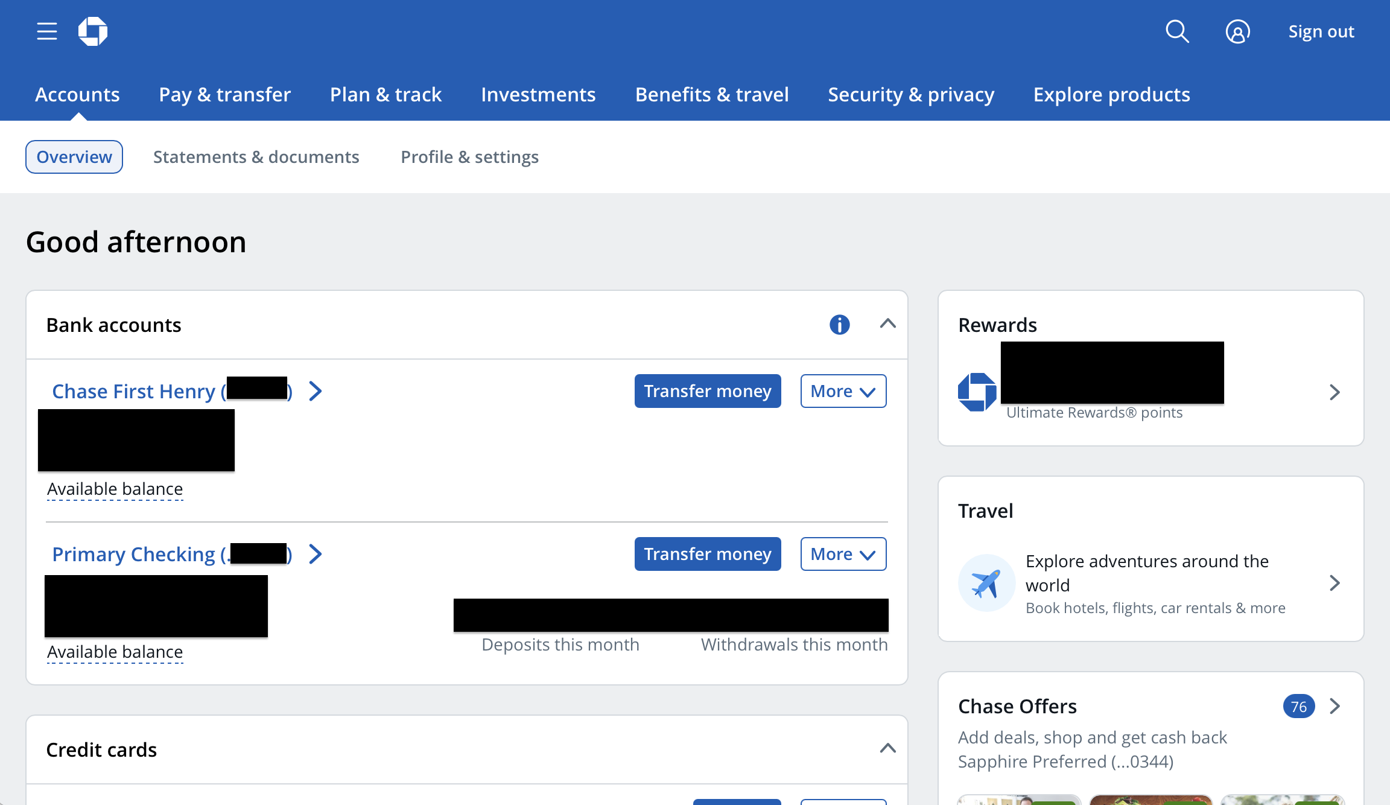Click the airplane travel icon
Screen dimensions: 1390x805
pyautogui.click(x=987, y=583)
